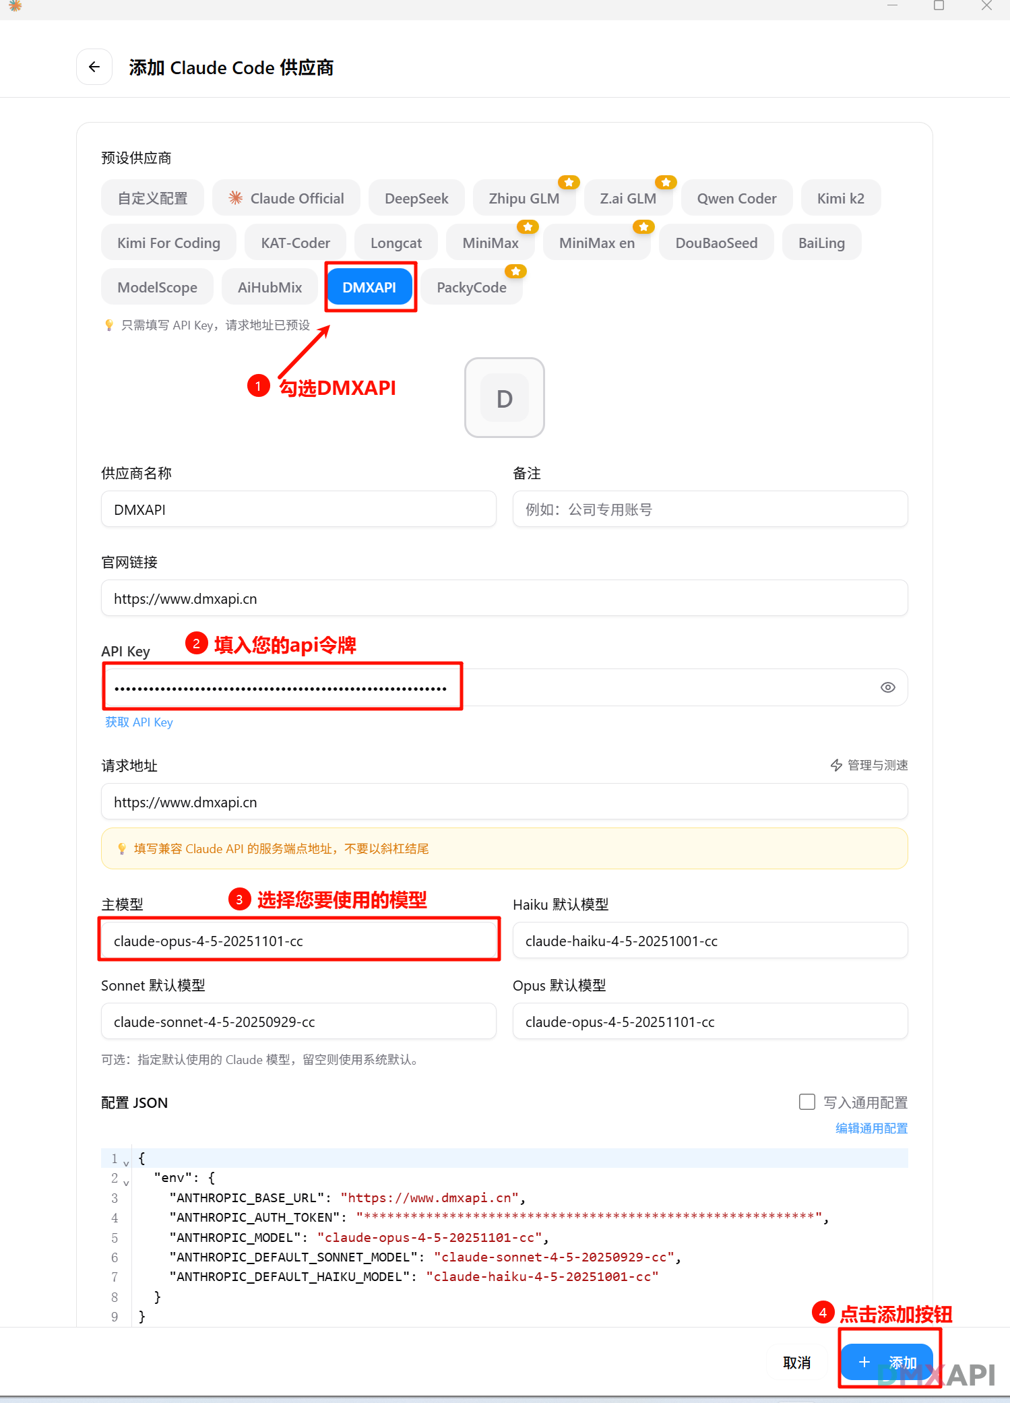The height and width of the screenshot is (1403, 1010).
Task: Open the 编辑通用配置 link
Action: [x=871, y=1128]
